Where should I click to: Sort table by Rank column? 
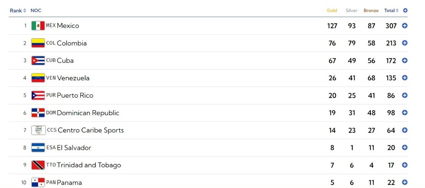pos(18,10)
